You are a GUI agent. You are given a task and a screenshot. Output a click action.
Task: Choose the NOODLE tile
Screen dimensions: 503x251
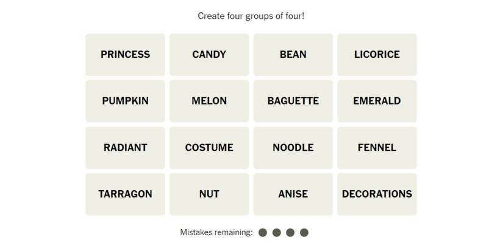point(293,148)
